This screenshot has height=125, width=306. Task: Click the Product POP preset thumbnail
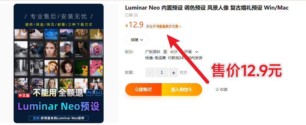click(96, 68)
